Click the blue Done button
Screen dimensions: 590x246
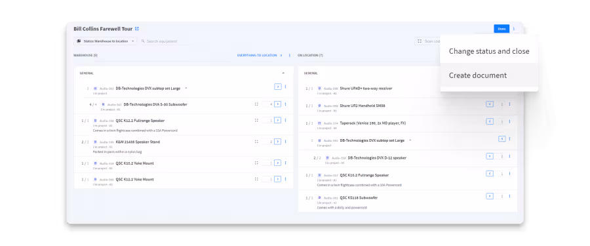point(501,29)
